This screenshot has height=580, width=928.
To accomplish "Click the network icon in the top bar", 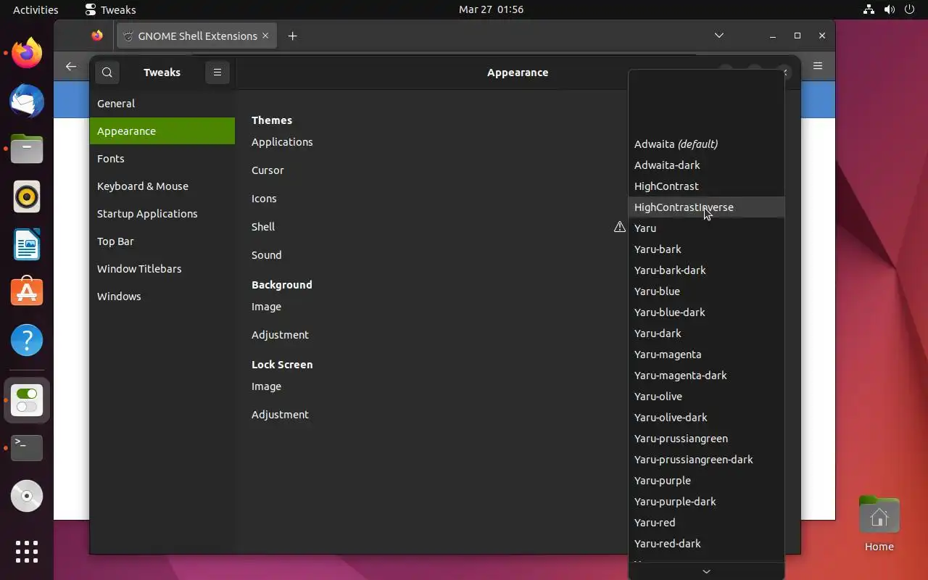I will (x=869, y=9).
